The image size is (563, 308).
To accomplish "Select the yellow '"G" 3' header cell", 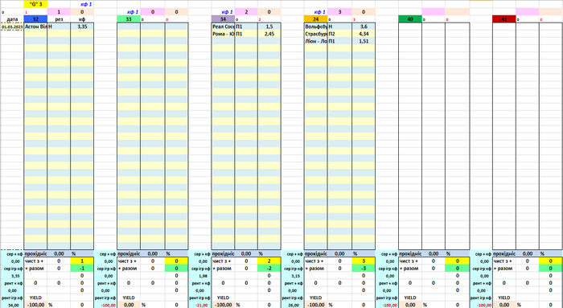I will 35,4.
